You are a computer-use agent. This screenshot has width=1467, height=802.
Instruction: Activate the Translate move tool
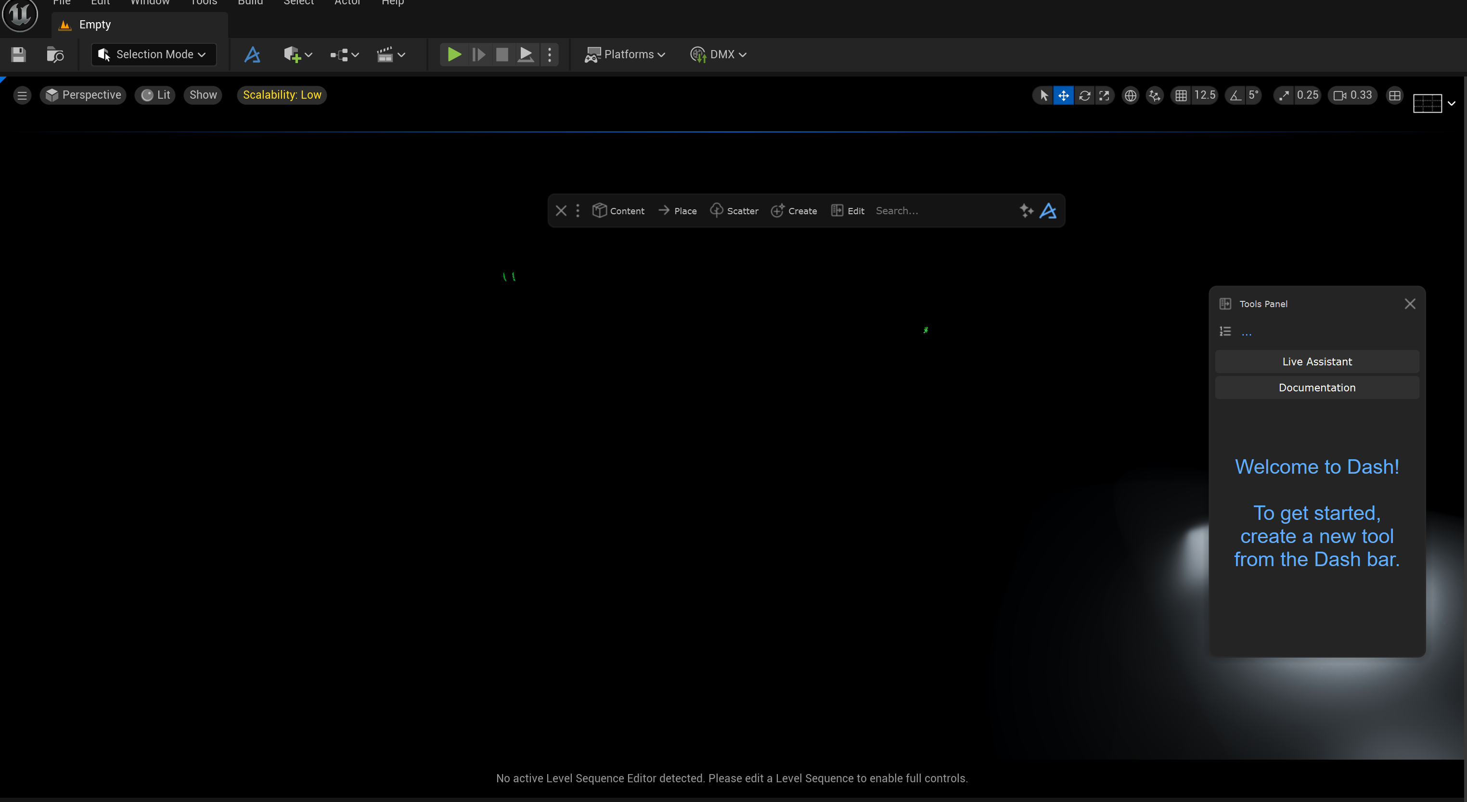[x=1063, y=96]
